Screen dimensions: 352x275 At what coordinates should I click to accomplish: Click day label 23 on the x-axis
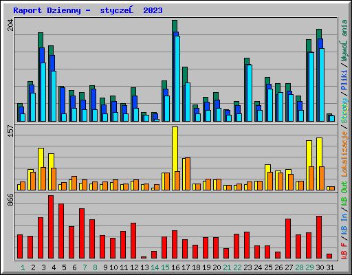coord(247,267)
